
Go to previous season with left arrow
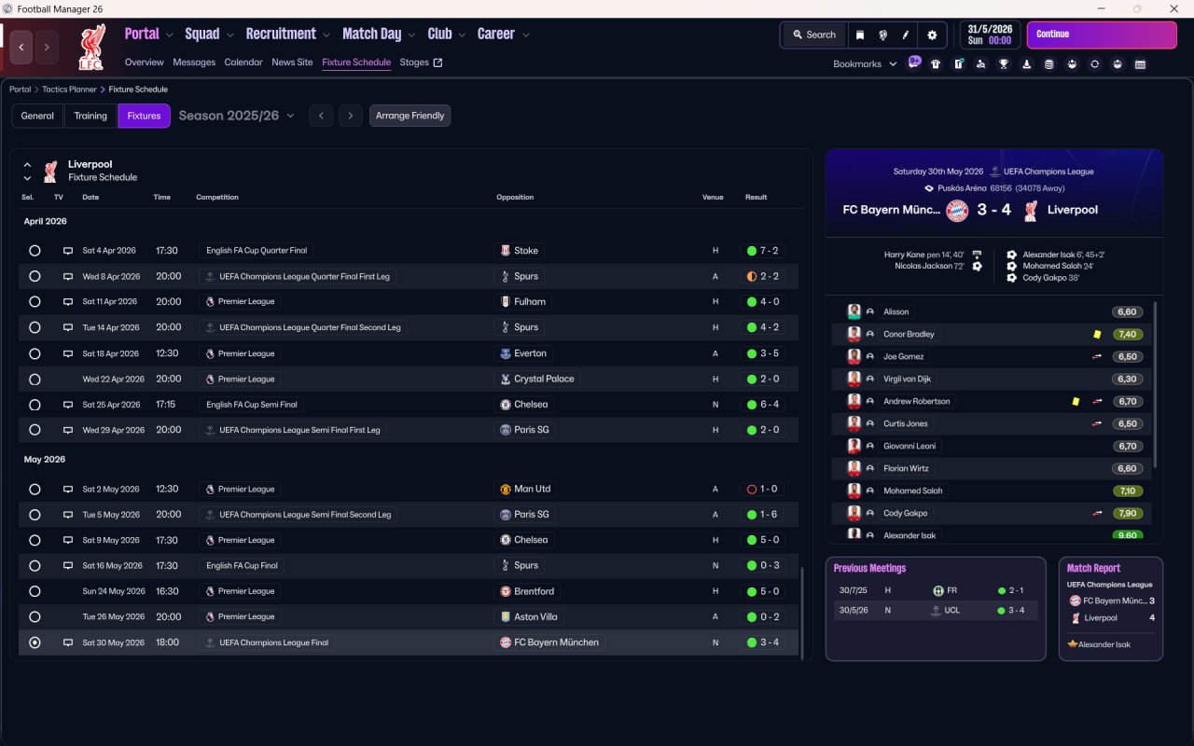pos(321,116)
